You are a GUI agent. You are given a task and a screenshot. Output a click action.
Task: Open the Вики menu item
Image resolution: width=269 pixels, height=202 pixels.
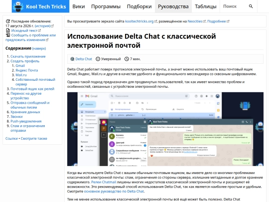(x=79, y=6)
